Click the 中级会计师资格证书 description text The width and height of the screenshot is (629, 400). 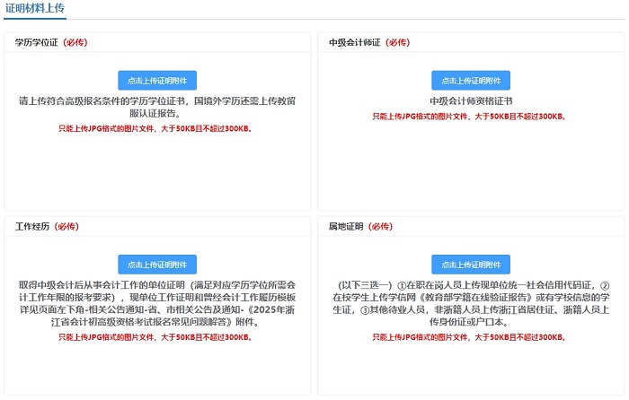coord(470,101)
